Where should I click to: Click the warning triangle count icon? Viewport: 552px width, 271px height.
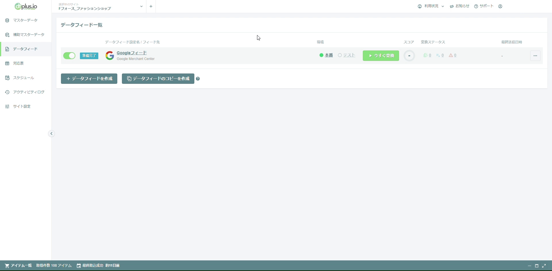point(453,55)
